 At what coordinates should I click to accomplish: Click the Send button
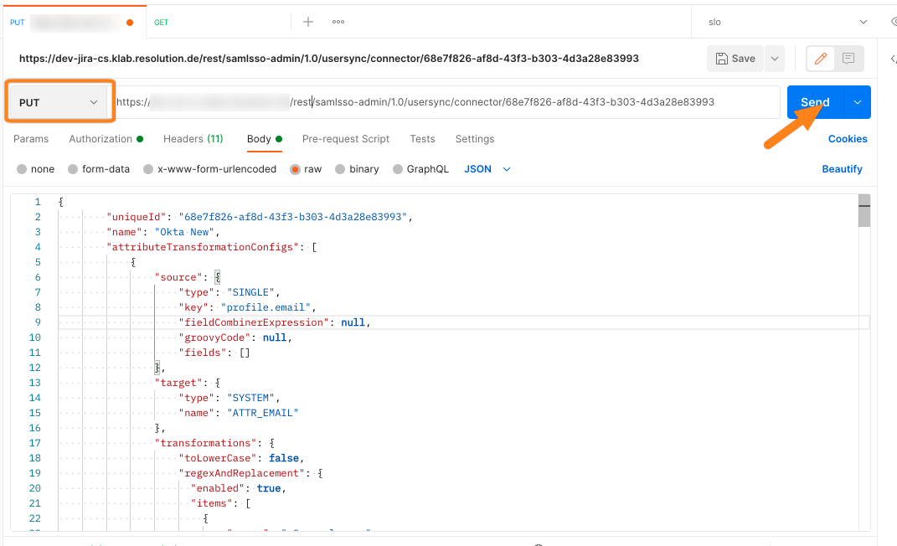coord(814,101)
